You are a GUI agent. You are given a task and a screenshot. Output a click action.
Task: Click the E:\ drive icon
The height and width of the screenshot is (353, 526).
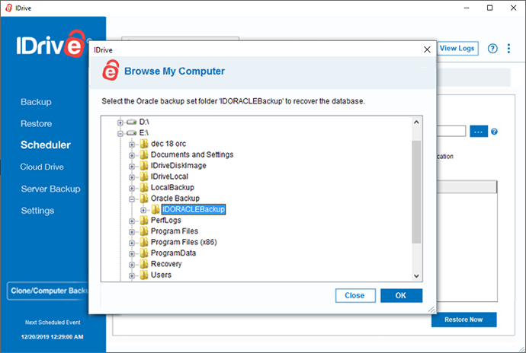coord(131,133)
